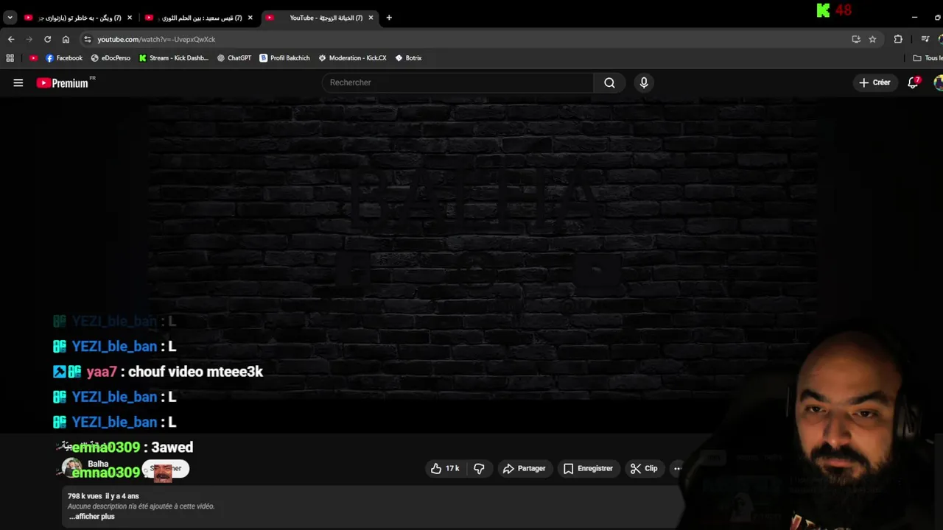Open the Botrix bookmark
The image size is (943, 530).
click(x=408, y=58)
